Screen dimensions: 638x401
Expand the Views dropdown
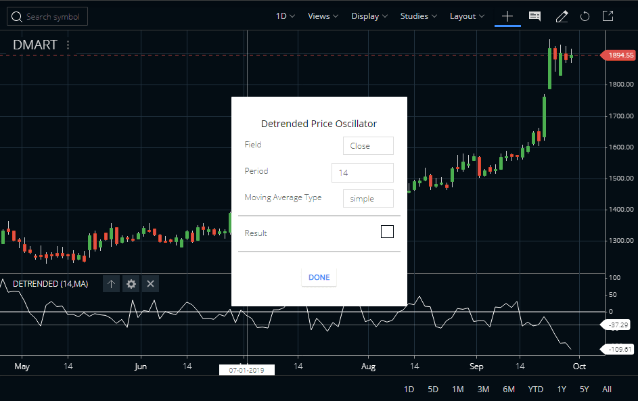coord(323,16)
